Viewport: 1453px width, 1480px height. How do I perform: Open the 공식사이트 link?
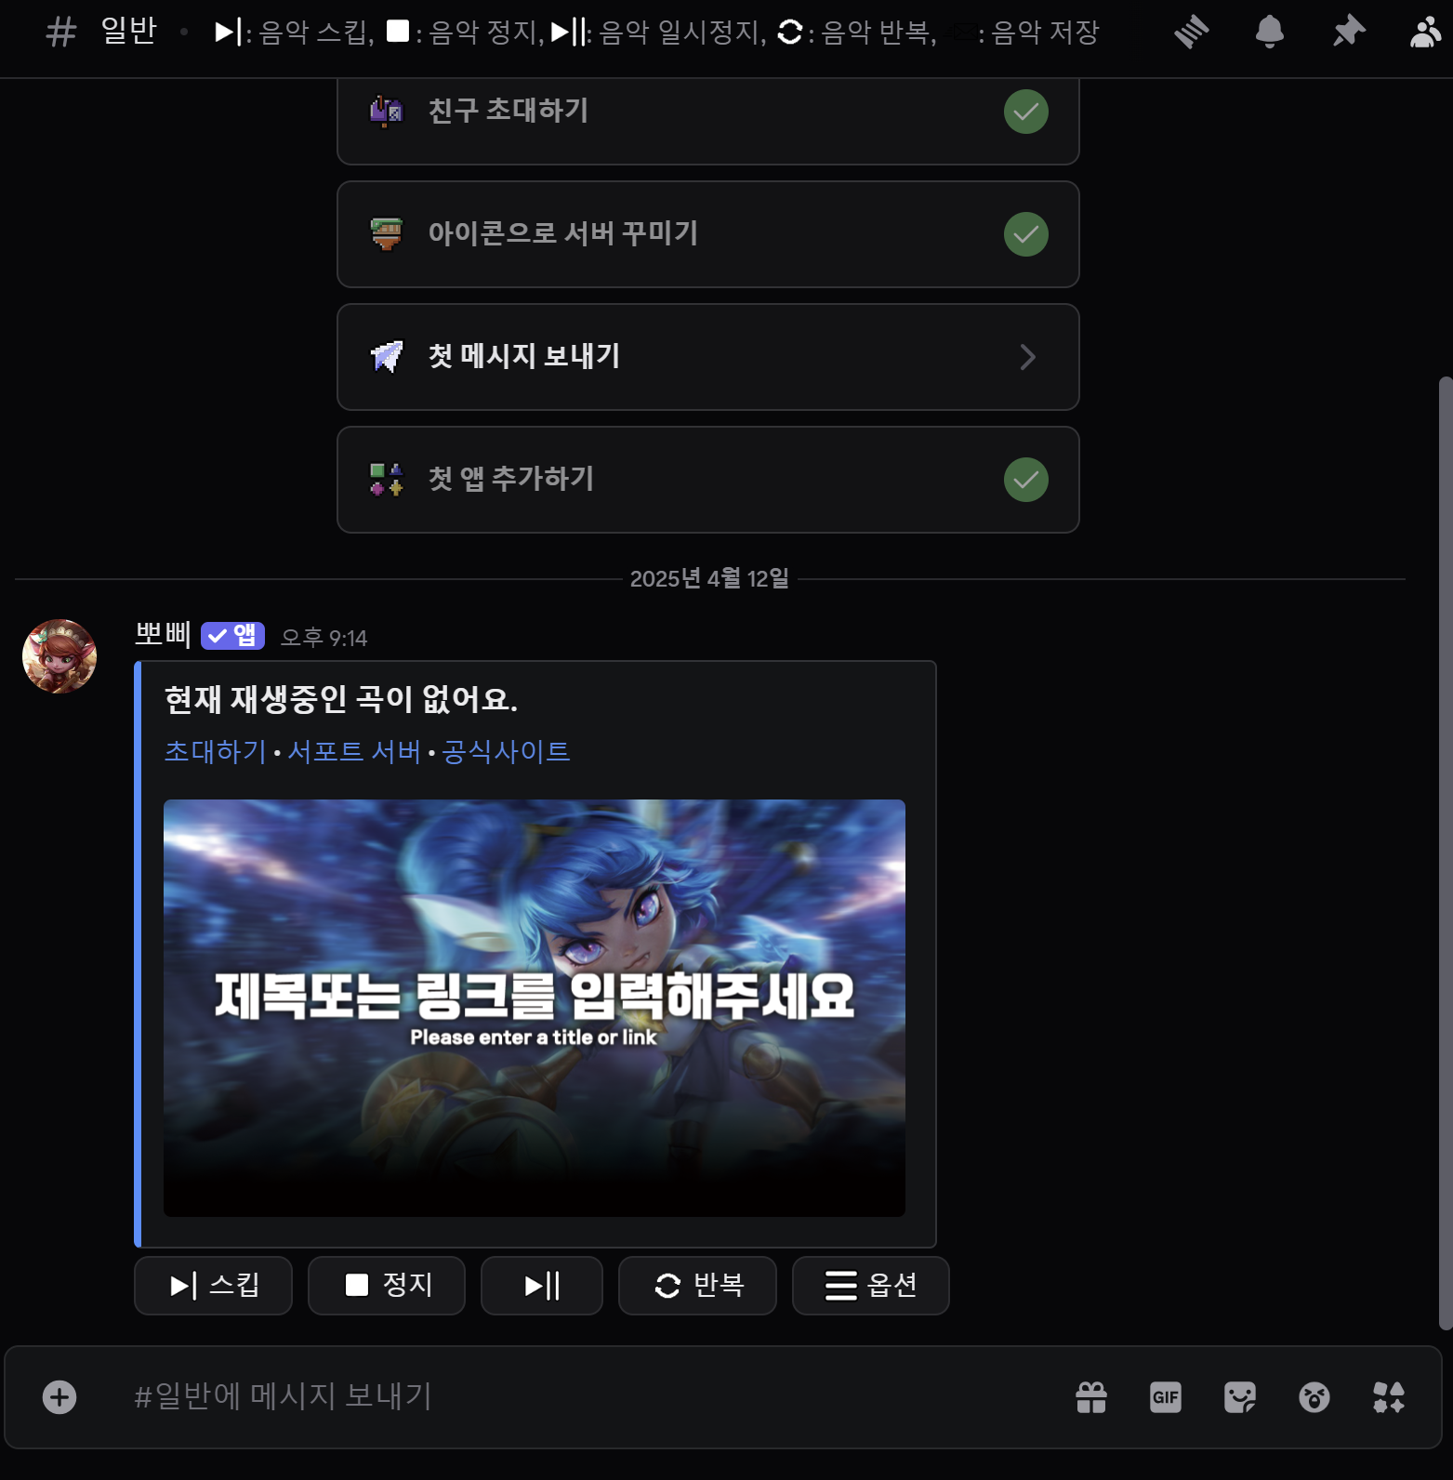[x=506, y=751]
